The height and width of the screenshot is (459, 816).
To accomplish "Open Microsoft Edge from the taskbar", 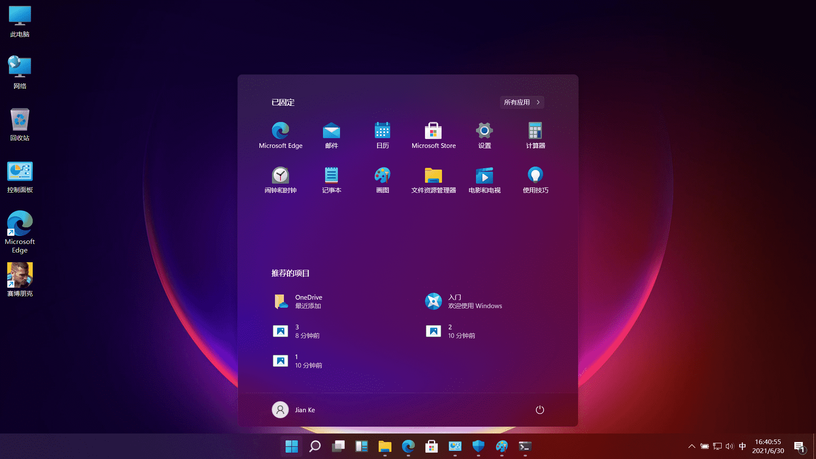I will (408, 446).
